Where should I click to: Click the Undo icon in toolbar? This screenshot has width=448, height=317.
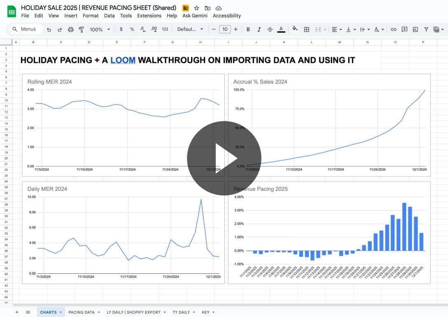coord(49,29)
